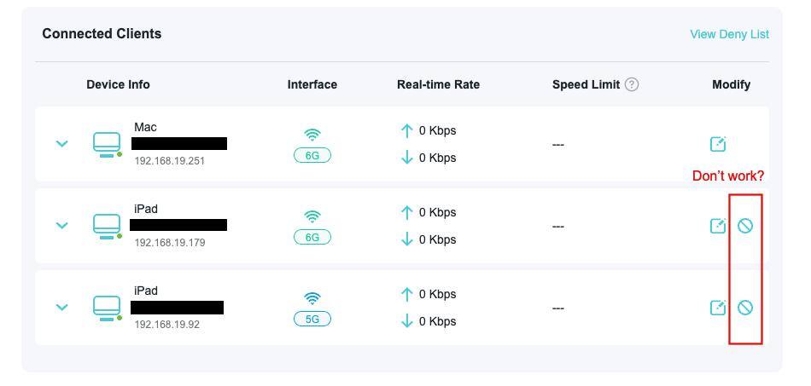Edit the Mac client entry
Image resolution: width=811 pixels, height=386 pixels.
[718, 144]
